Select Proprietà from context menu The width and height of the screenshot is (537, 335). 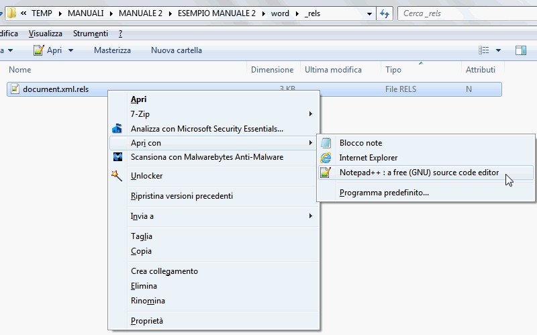coord(146,321)
